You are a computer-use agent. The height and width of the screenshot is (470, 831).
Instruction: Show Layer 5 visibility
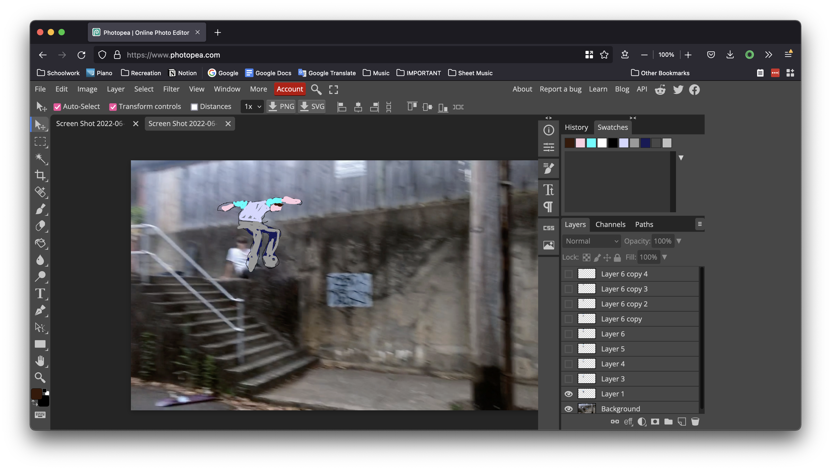tap(569, 349)
